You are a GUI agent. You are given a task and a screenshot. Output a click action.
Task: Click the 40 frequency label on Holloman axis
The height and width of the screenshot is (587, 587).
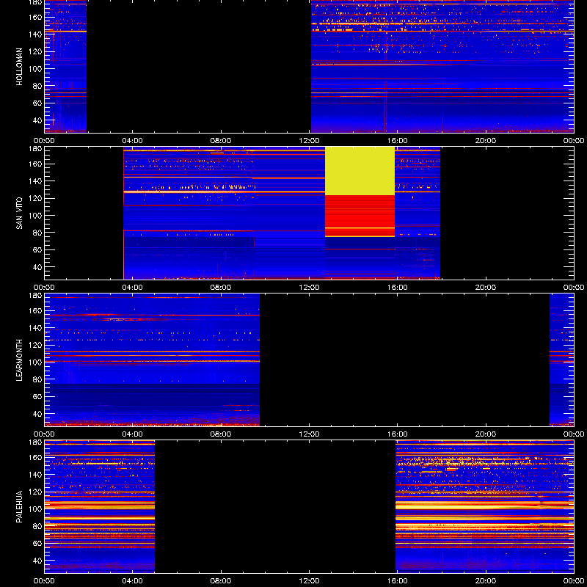click(x=38, y=120)
